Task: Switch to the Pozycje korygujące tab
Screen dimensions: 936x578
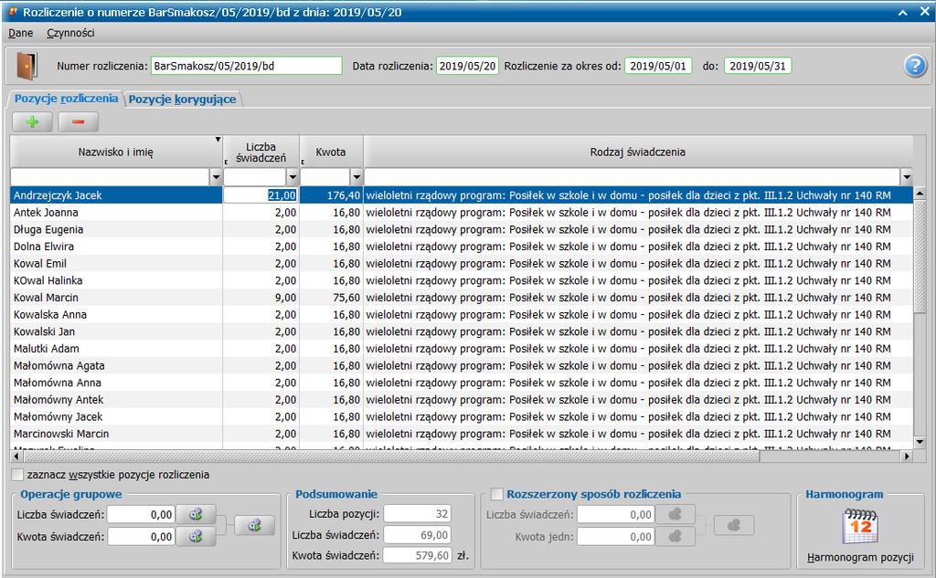Action: (182, 99)
